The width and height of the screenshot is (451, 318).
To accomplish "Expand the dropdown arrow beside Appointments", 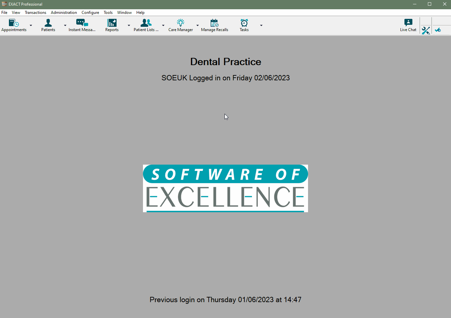I will click(31, 25).
